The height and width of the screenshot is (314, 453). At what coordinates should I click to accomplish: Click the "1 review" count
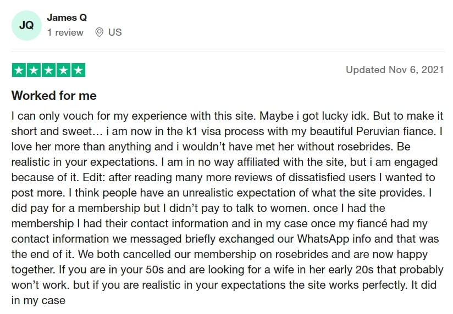pos(65,32)
